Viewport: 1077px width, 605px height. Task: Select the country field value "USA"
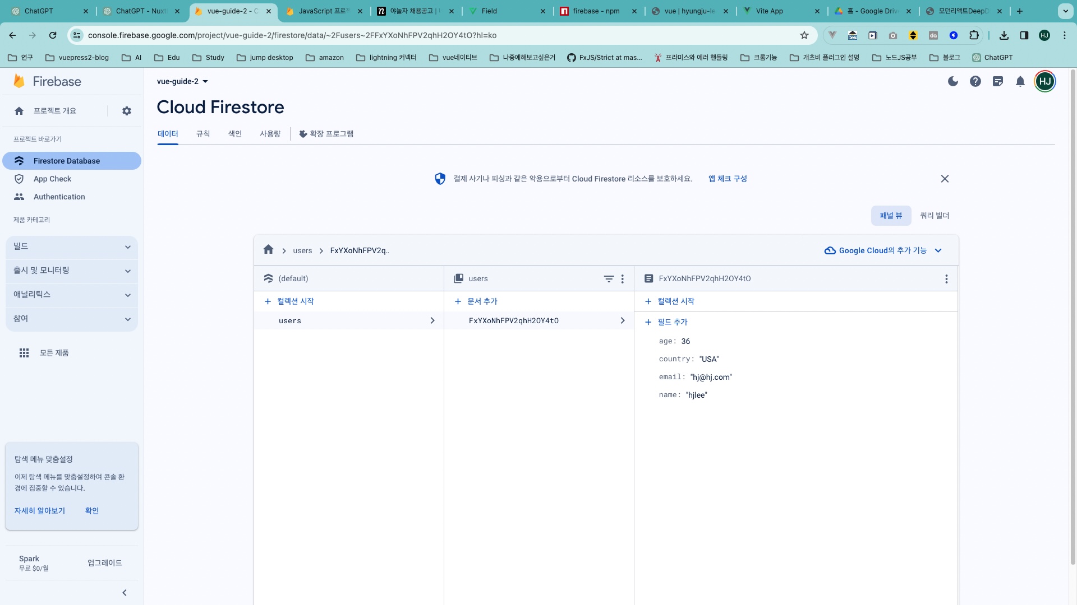[x=709, y=359]
